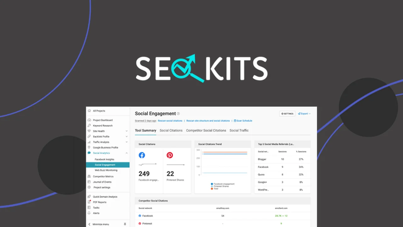Image resolution: width=403 pixels, height=227 pixels.
Task: Open the Competitor Metrics panel icon
Action: point(89,176)
